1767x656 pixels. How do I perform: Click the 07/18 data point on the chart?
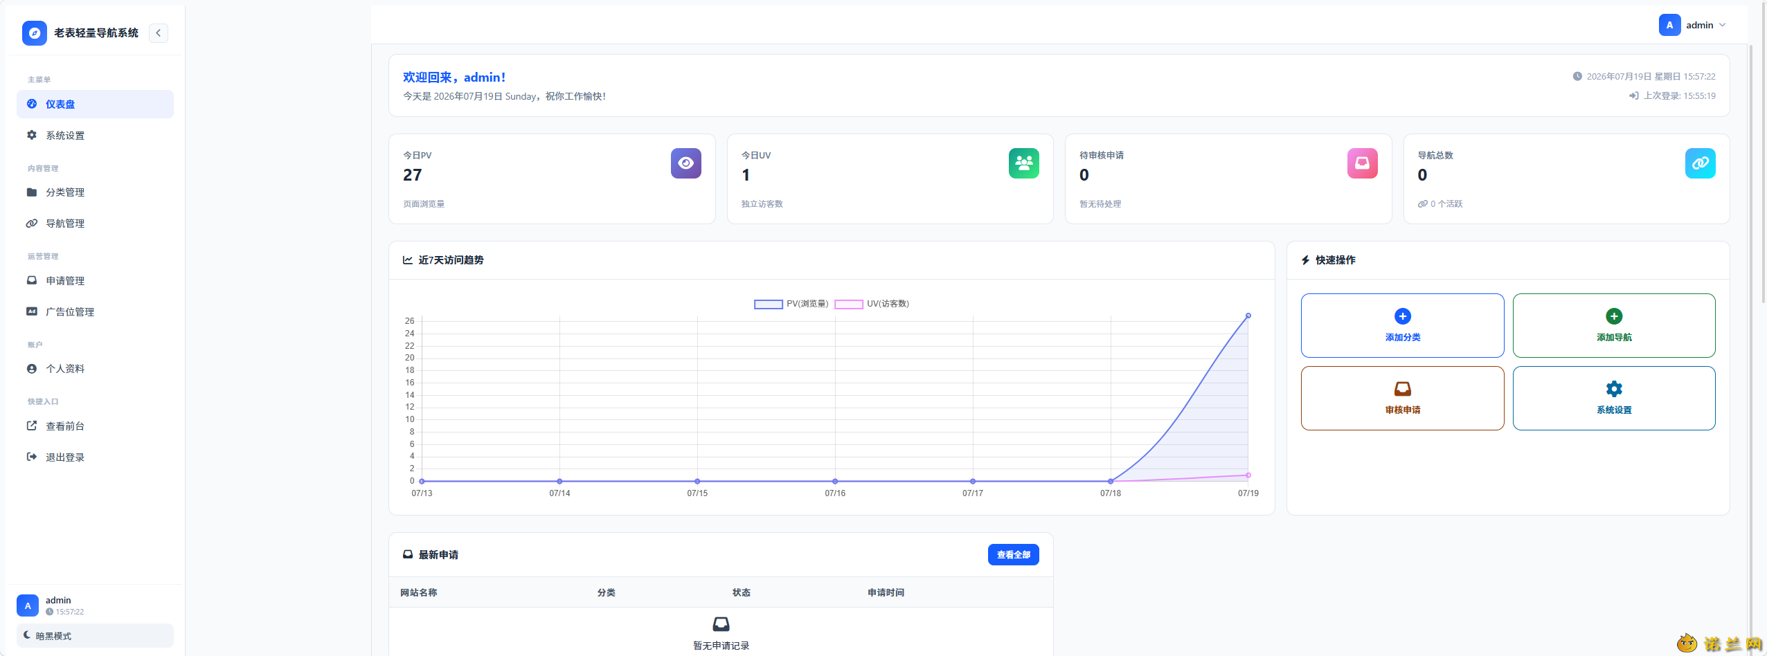1111,481
